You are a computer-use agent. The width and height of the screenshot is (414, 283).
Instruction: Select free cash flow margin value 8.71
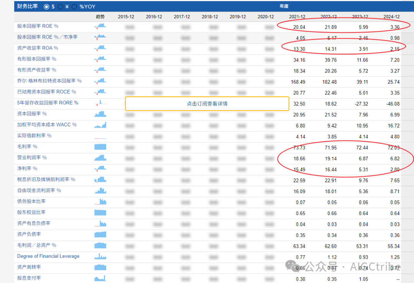tap(395, 192)
